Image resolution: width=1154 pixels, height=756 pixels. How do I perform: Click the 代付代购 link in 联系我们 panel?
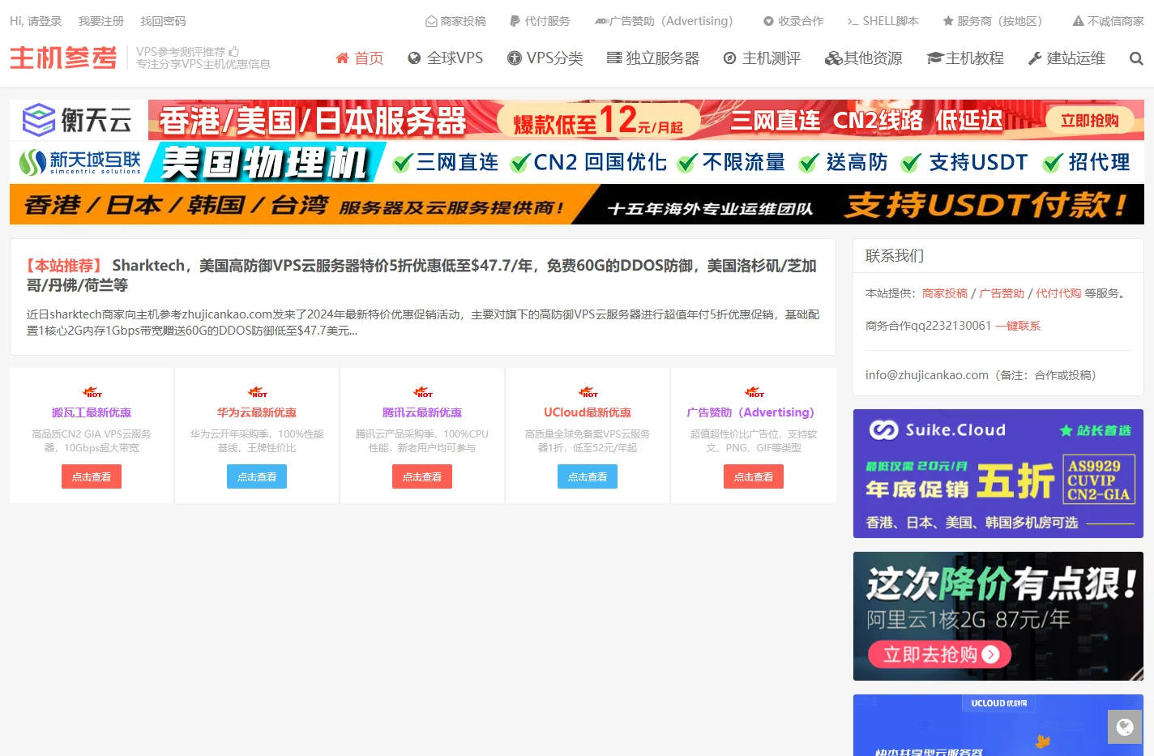(1058, 293)
